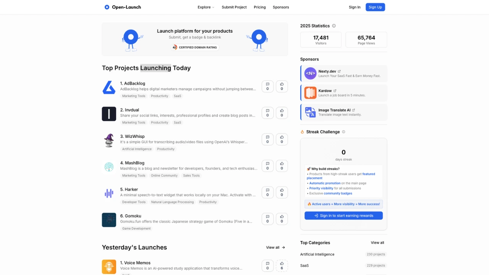The width and height of the screenshot is (489, 275).
Task: Open the Voice Memos project title
Action: (135, 263)
